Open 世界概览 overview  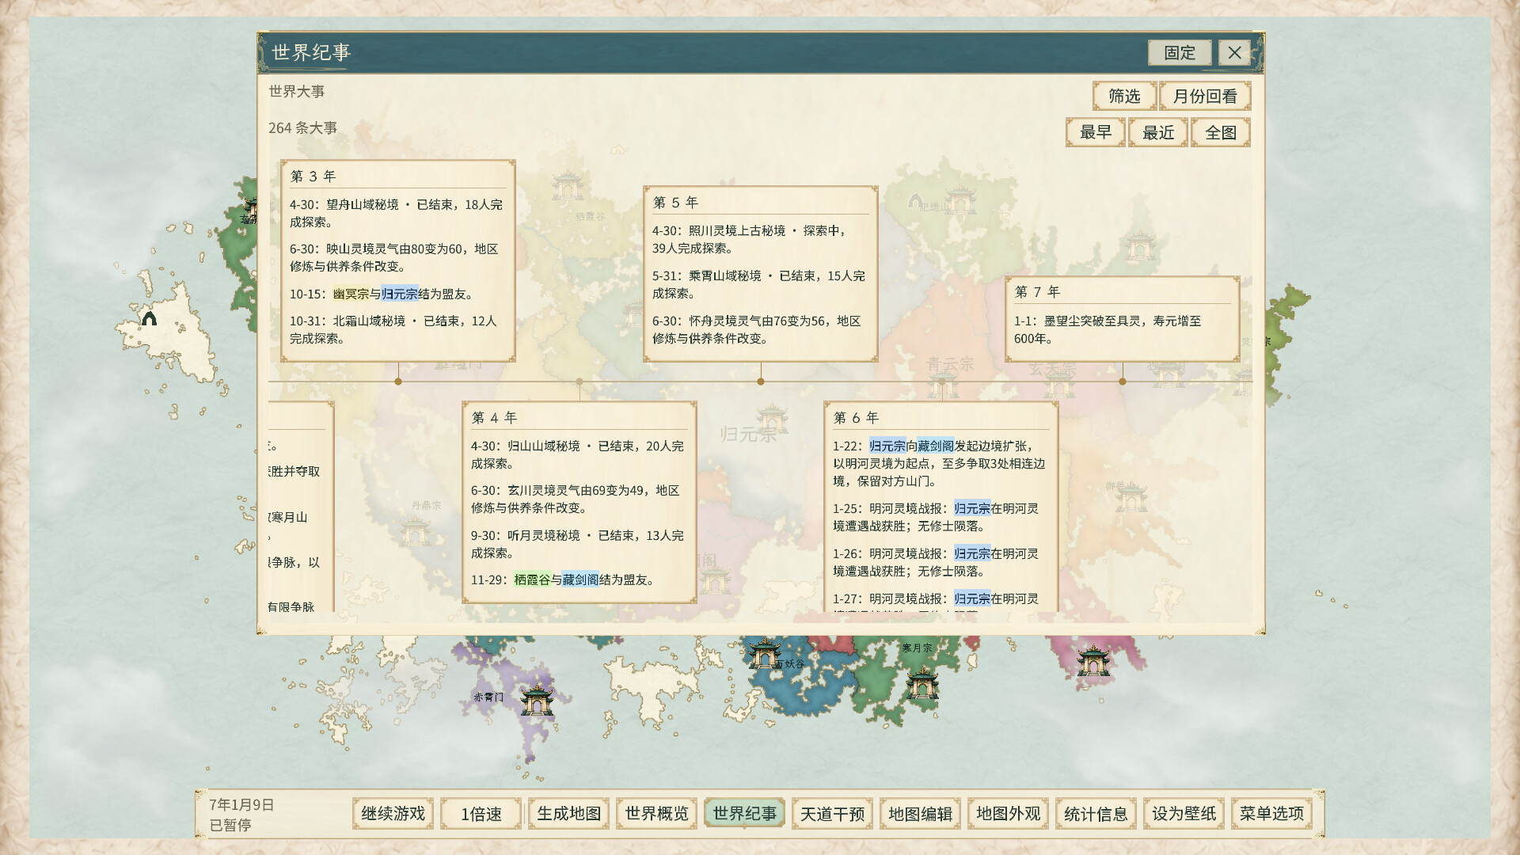pyautogui.click(x=656, y=813)
